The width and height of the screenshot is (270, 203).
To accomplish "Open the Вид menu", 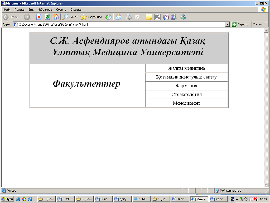I will [x=31, y=10].
